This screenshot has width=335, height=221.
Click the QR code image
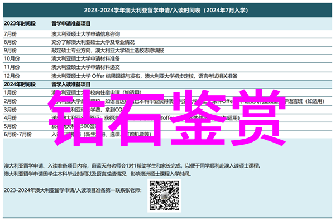164,195
